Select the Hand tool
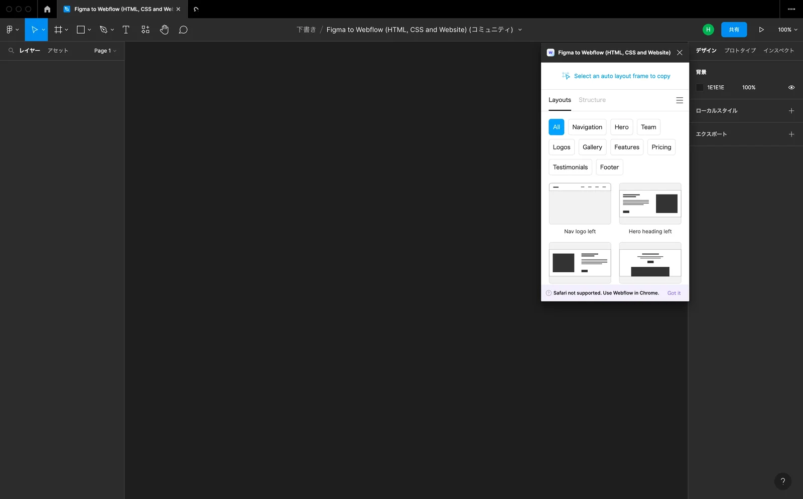Screen dimensions: 803x499 click(x=164, y=30)
